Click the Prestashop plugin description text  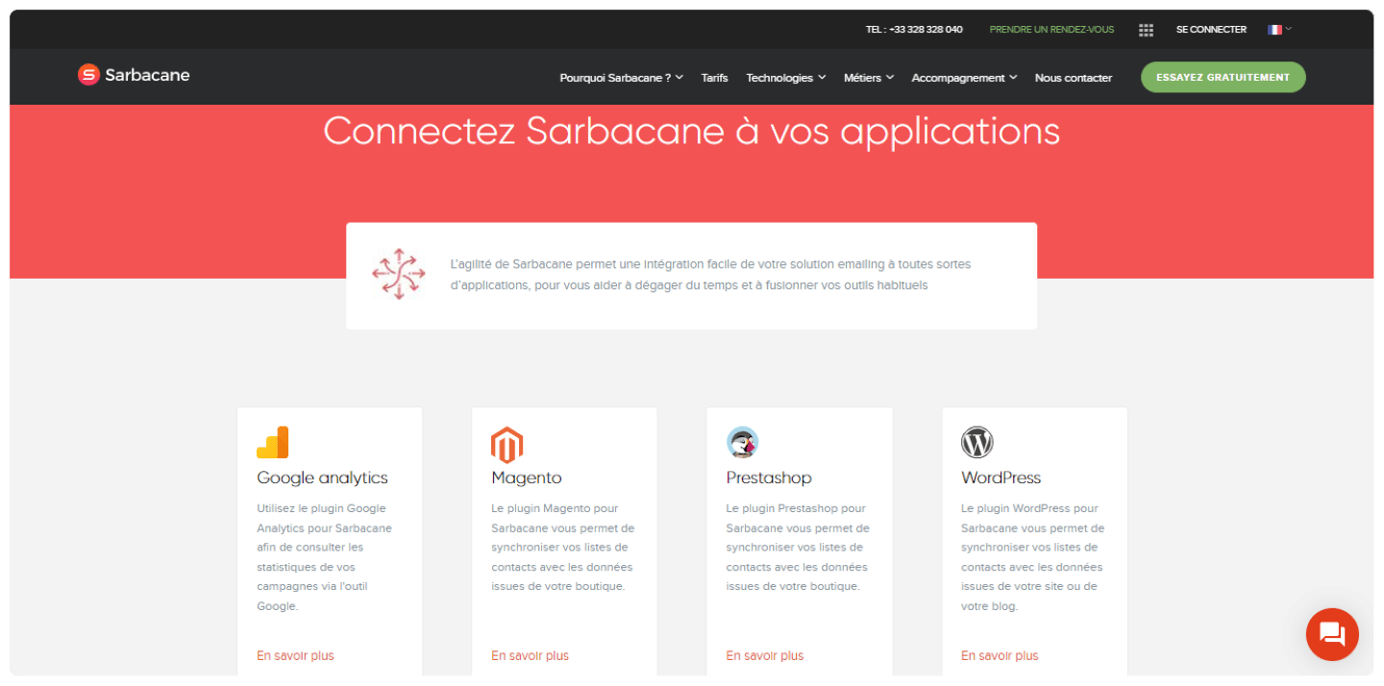click(x=798, y=548)
